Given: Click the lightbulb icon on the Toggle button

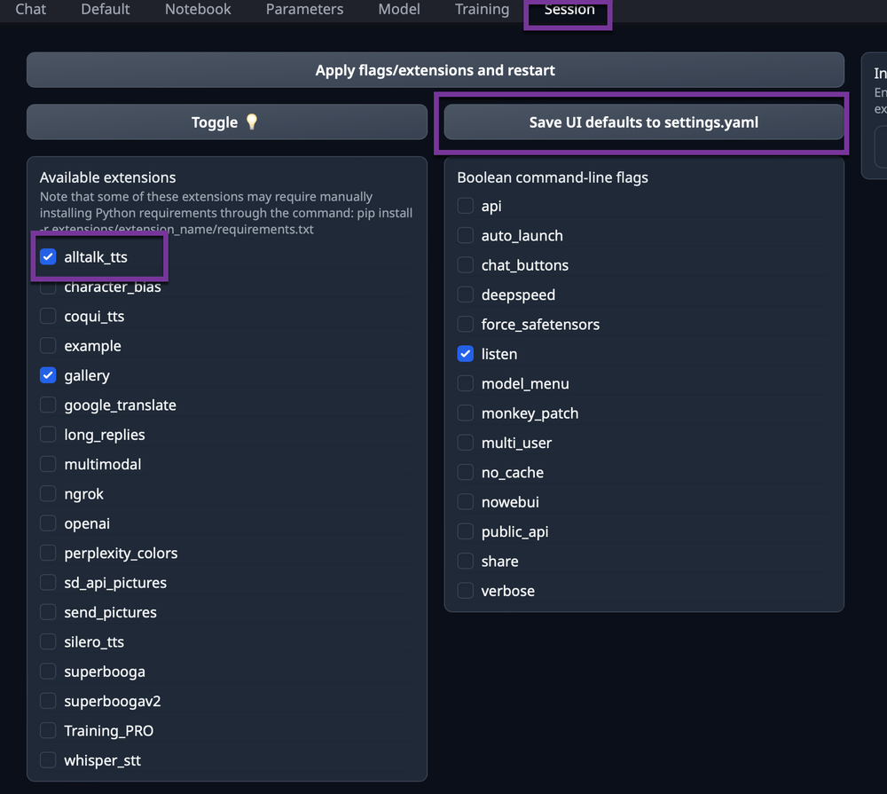Looking at the screenshot, I should pos(251,122).
